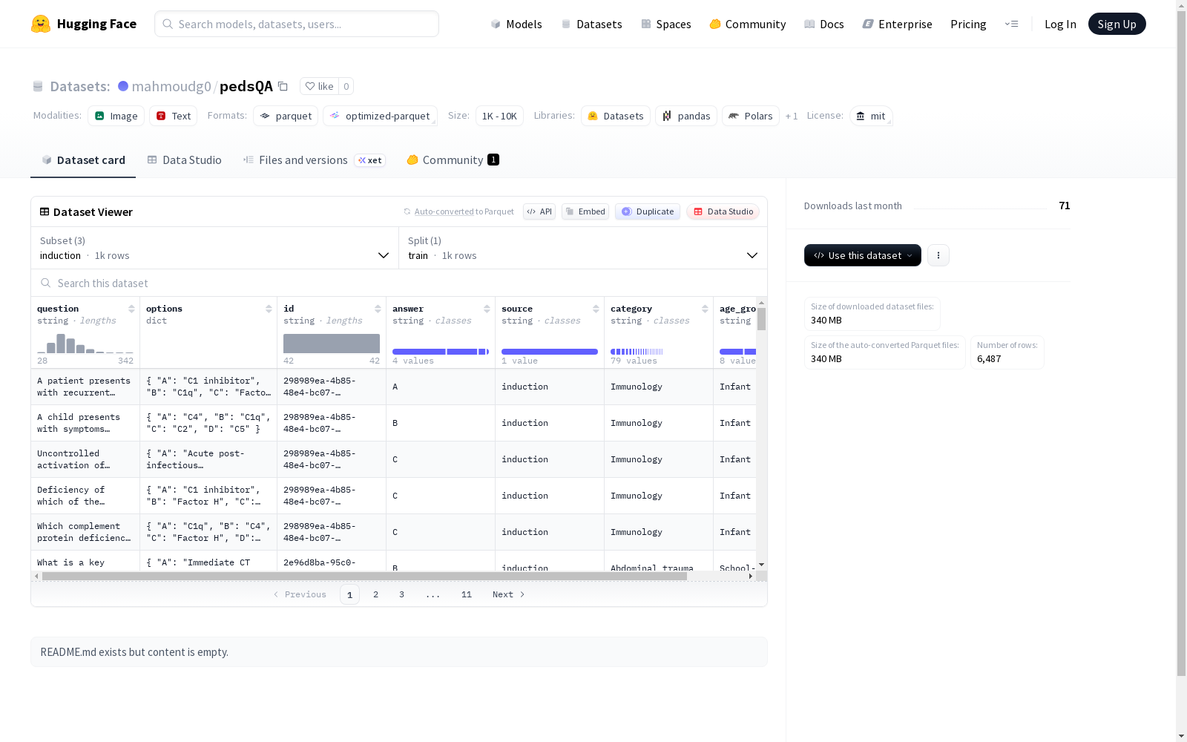Sort the options column

(269, 309)
